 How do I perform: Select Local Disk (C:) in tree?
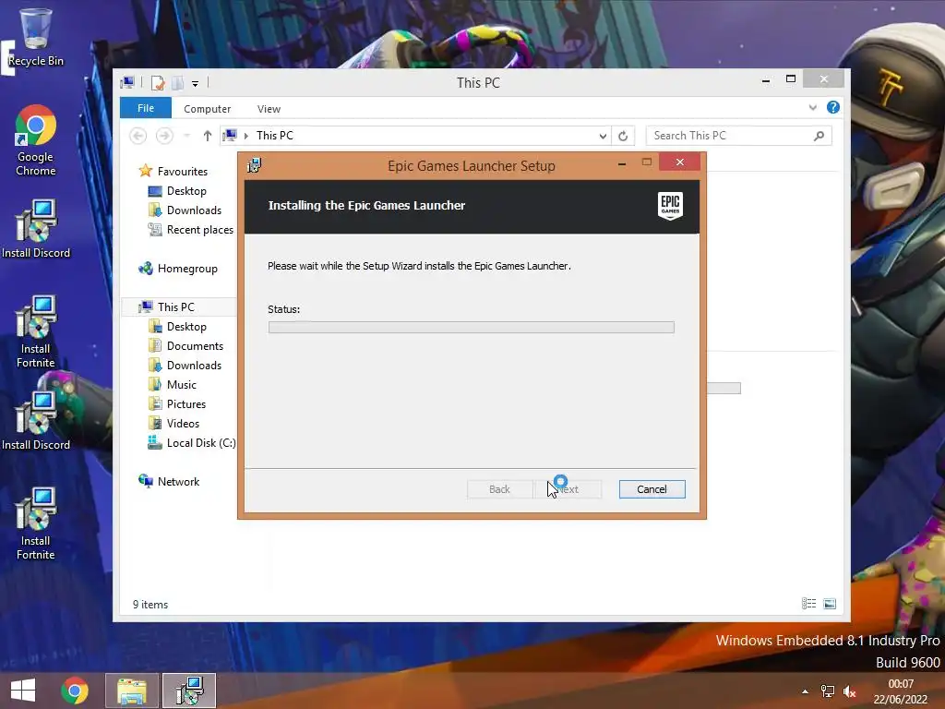(192, 443)
